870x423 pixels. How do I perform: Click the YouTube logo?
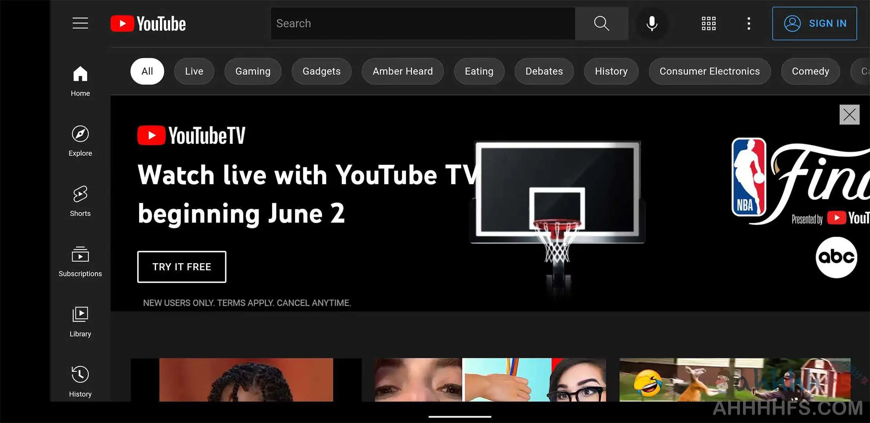click(148, 23)
